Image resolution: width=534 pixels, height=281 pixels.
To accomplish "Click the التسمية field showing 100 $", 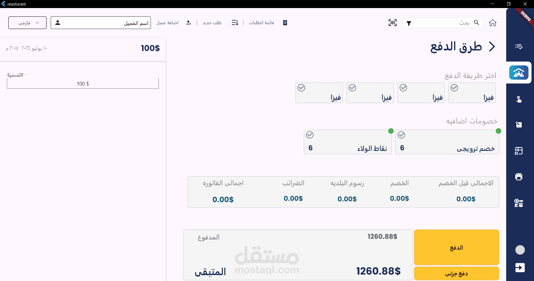I will click(x=83, y=83).
